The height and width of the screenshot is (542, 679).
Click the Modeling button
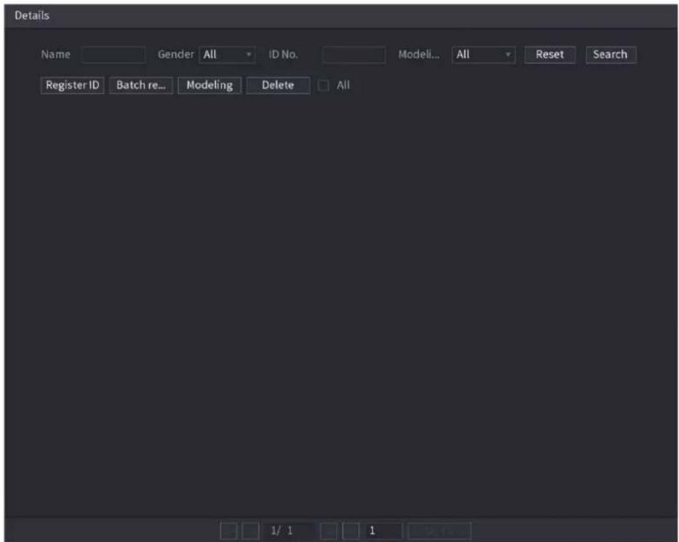pos(210,85)
